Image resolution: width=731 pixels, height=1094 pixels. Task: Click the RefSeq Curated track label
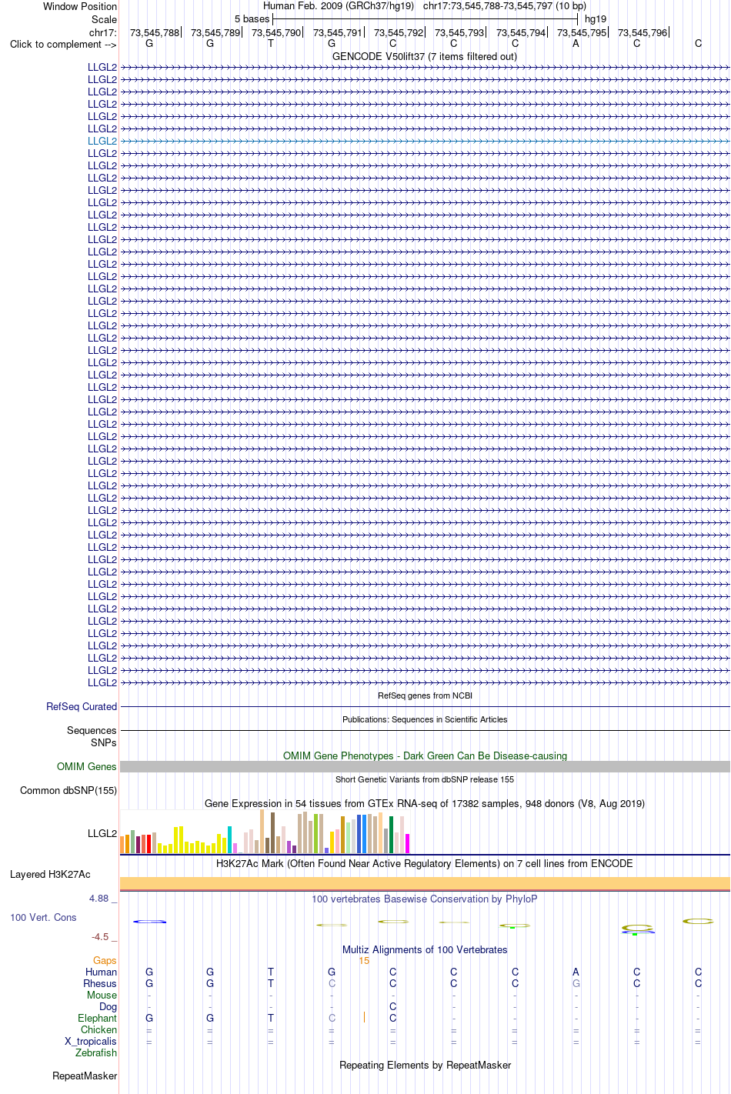coord(82,706)
